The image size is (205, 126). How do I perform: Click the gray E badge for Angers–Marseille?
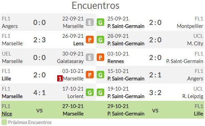(90, 22)
